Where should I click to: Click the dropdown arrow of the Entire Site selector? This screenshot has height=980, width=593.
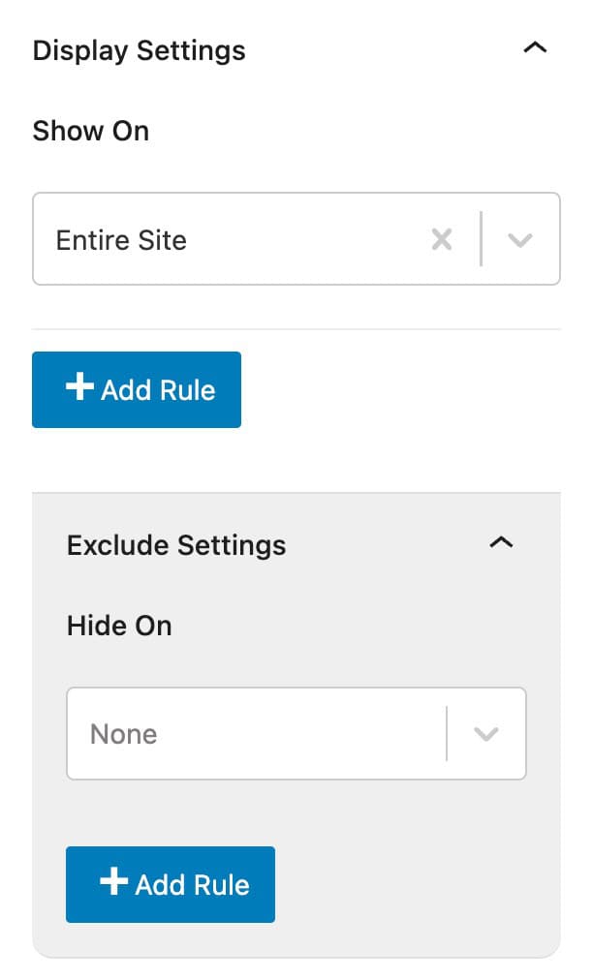tap(521, 239)
